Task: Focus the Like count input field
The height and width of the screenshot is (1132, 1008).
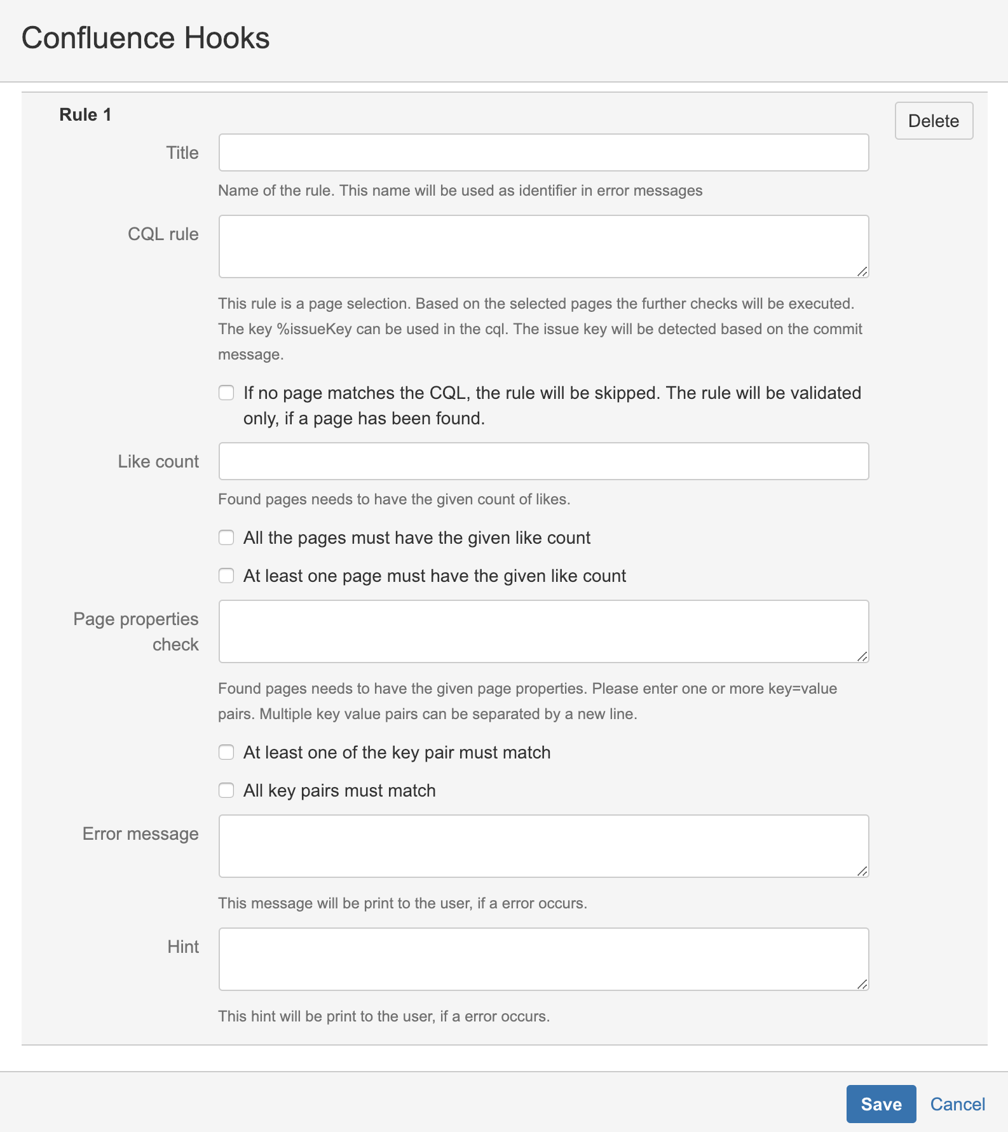Action: tap(543, 461)
